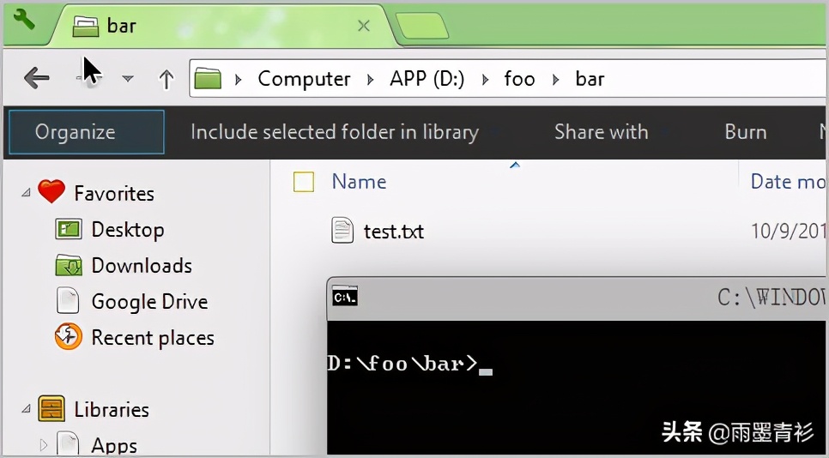Sort files by Date modified column

coord(788,182)
